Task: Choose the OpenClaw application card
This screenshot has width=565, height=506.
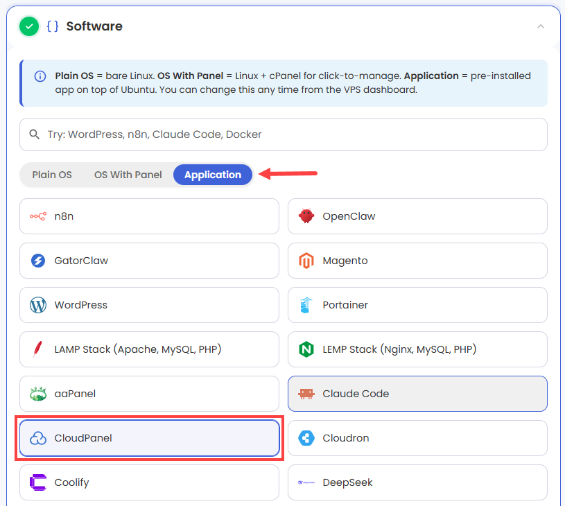Action: tap(417, 216)
